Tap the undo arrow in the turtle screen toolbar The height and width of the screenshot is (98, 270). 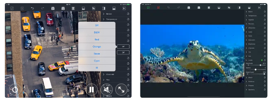(168, 8)
